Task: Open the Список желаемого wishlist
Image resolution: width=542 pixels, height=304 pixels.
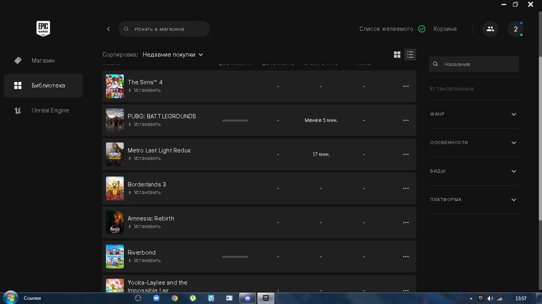Action: click(x=386, y=29)
